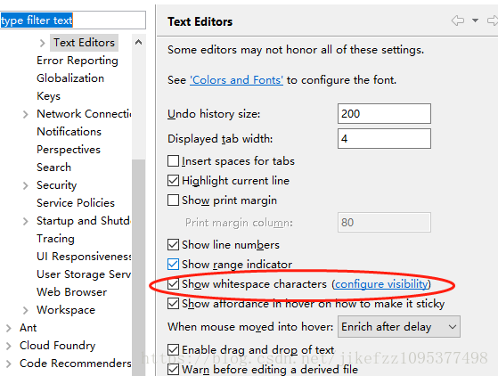Screen dimensions: 498x376
Task: Select Error Reporting preference page
Action: click(x=78, y=61)
